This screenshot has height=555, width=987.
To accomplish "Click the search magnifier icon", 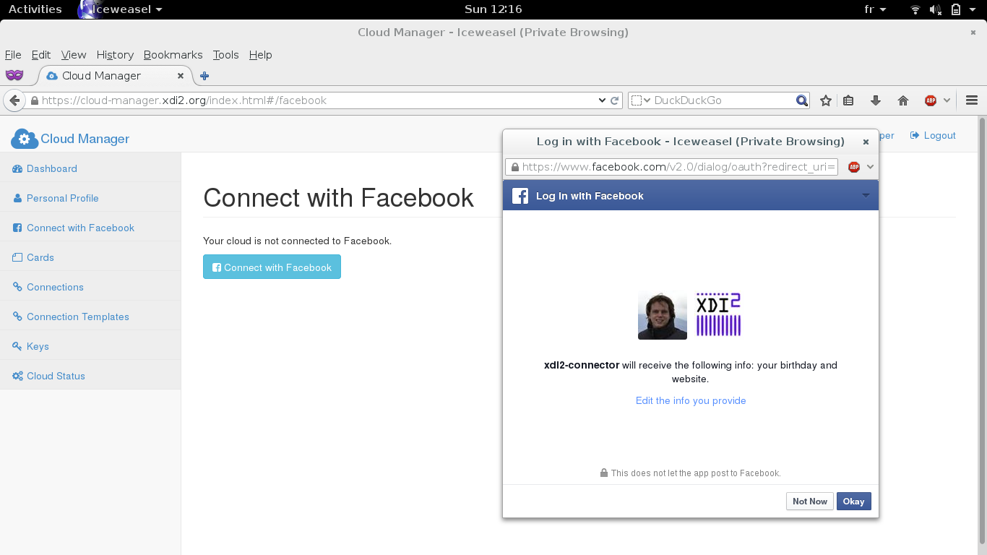I will pos(801,100).
